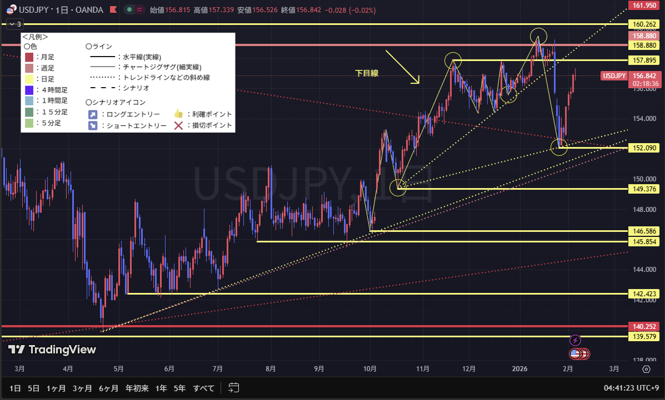
Task: Click the red 140.252 price level label
Action: click(643, 327)
